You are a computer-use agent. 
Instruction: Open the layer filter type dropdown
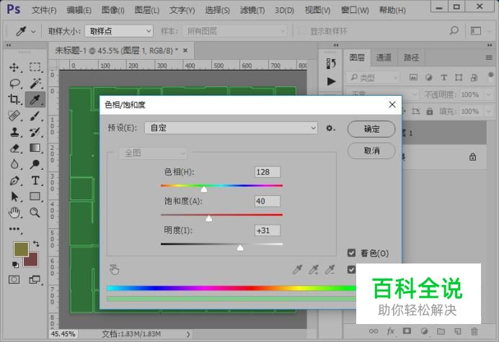point(373,78)
